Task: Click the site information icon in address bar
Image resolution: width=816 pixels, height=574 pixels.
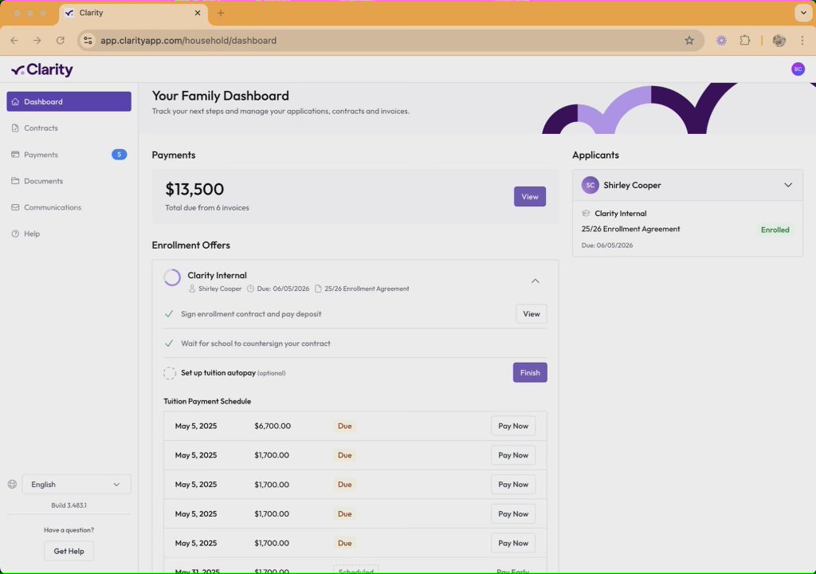Action: point(88,40)
